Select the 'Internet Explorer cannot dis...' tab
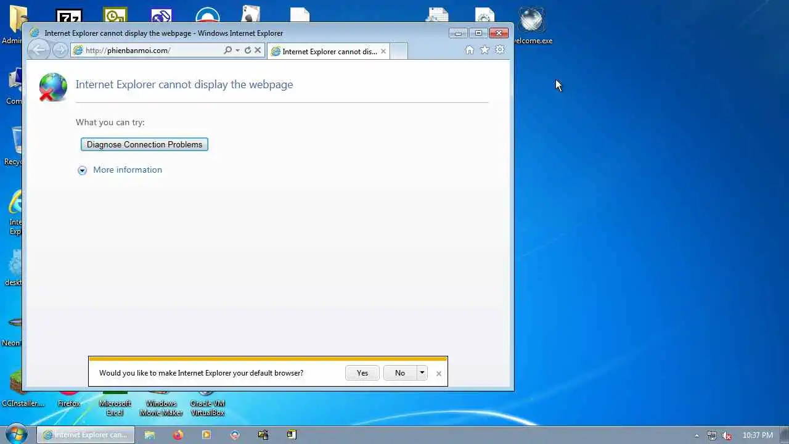 329,52
